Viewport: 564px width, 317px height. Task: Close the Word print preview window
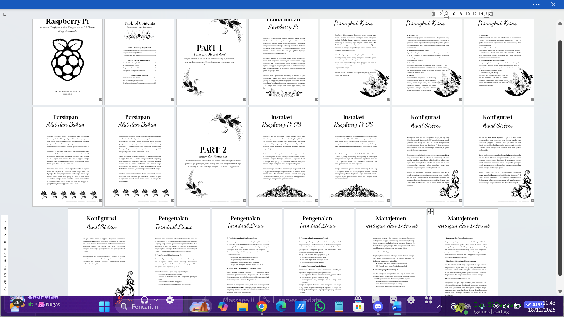[x=553, y=4]
